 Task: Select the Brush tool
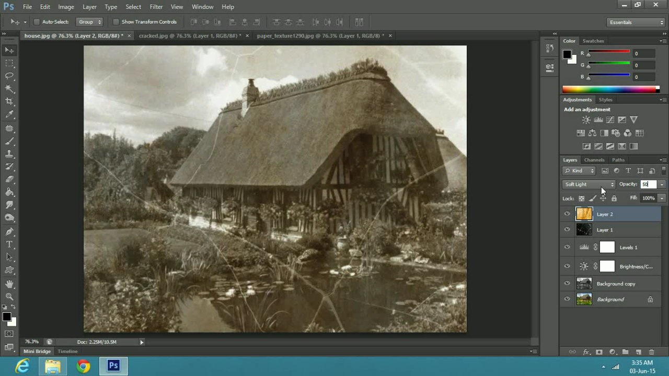[x=9, y=141]
